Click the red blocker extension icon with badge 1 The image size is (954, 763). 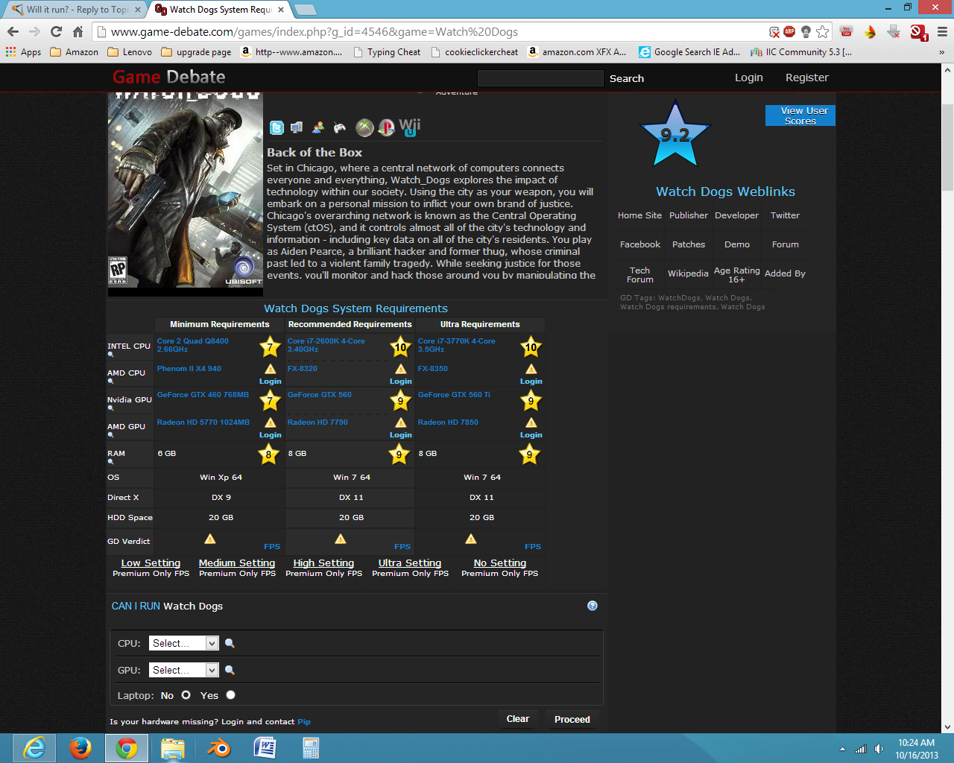tap(918, 32)
